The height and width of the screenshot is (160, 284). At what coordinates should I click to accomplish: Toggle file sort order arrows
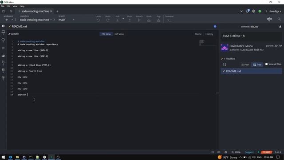[x=225, y=64]
